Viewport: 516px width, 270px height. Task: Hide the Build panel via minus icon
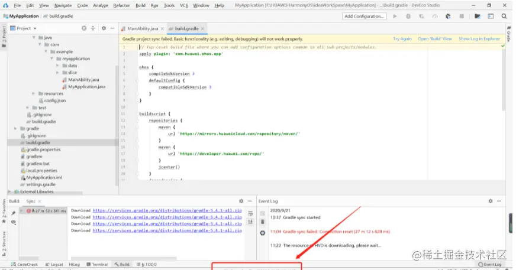point(250,201)
